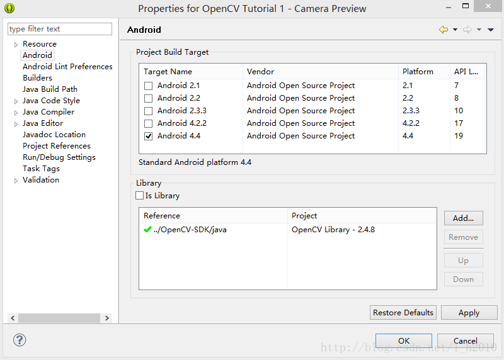
Task: Click the Down button
Action: 463,279
